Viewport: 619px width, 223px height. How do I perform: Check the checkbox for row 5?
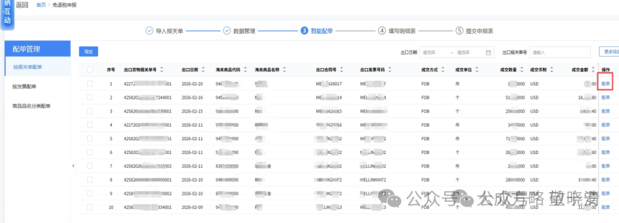click(x=90, y=139)
